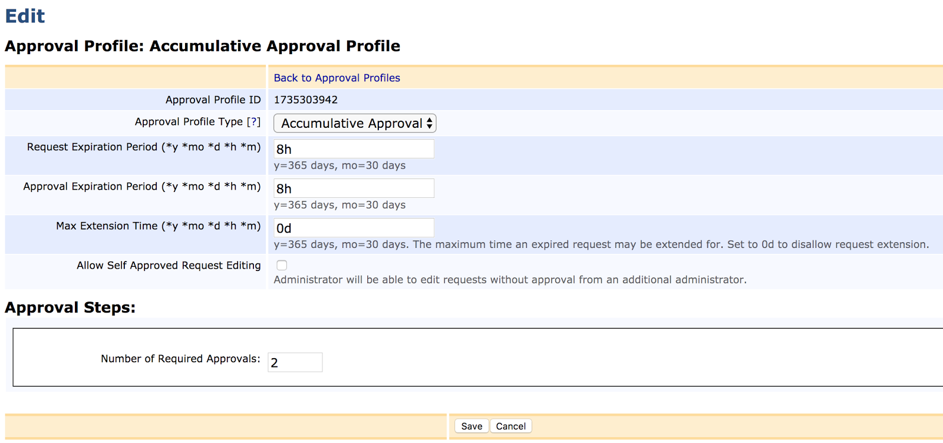Enable Allow Self Approved Request Editing
The width and height of the screenshot is (943, 443).
click(282, 265)
